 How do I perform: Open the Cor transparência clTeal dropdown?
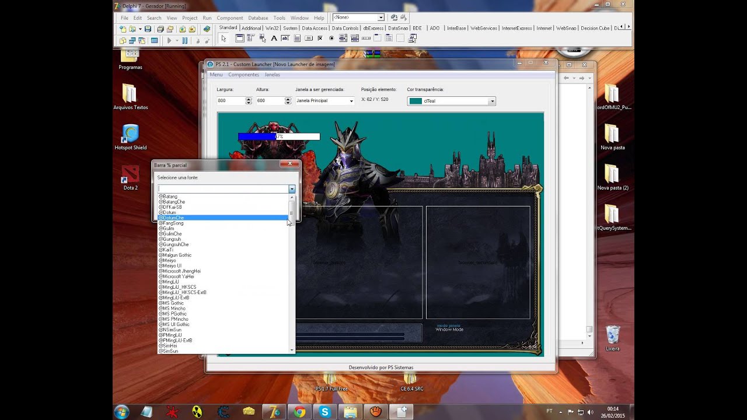pyautogui.click(x=492, y=101)
